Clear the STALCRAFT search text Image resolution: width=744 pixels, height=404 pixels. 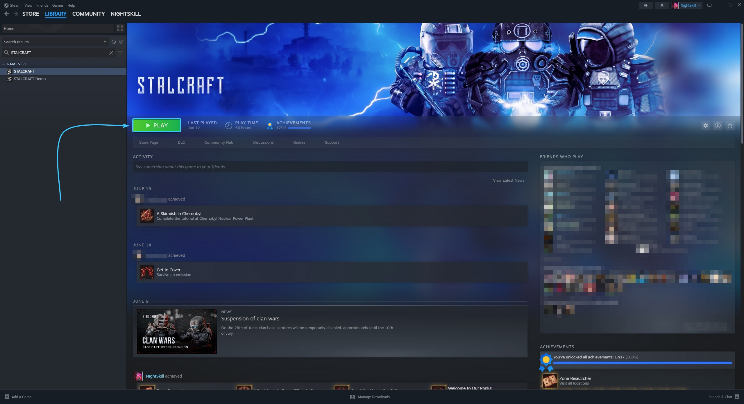pyautogui.click(x=111, y=53)
